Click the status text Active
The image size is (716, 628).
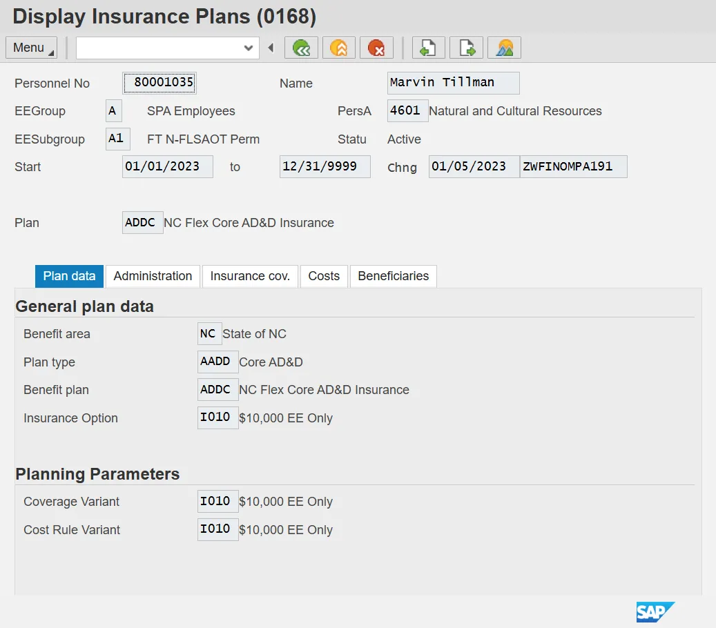click(x=404, y=139)
